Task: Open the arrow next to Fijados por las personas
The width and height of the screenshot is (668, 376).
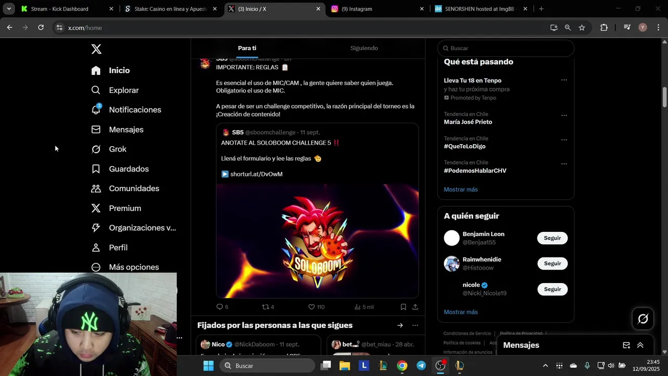Action: 400,325
